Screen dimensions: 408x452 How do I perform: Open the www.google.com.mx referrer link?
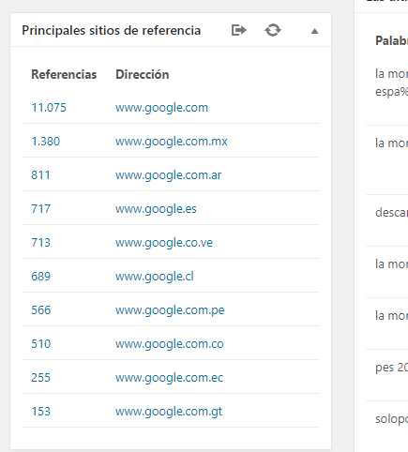pyautogui.click(x=172, y=142)
